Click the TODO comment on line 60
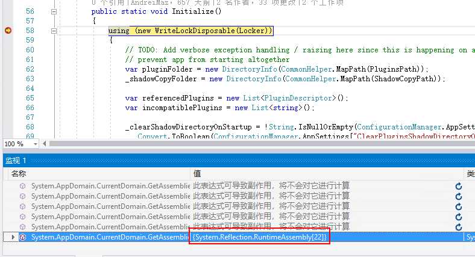Viewport: 475px width, 257px height. [x=300, y=50]
